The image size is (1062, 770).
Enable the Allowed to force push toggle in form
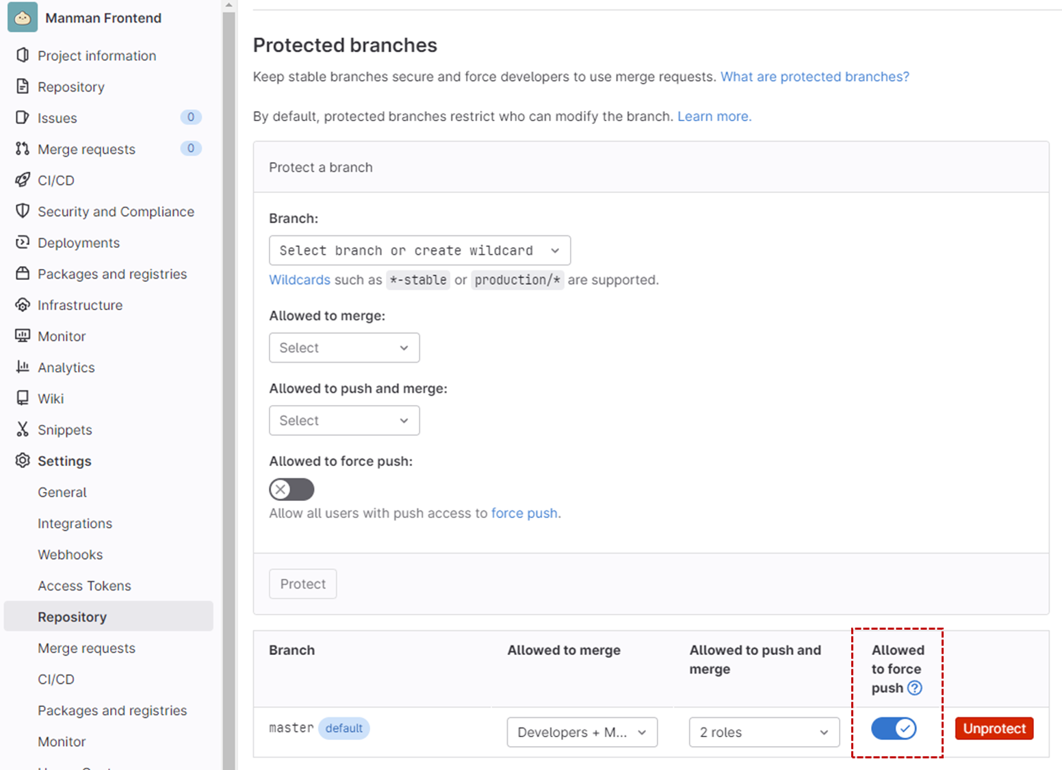[292, 489]
